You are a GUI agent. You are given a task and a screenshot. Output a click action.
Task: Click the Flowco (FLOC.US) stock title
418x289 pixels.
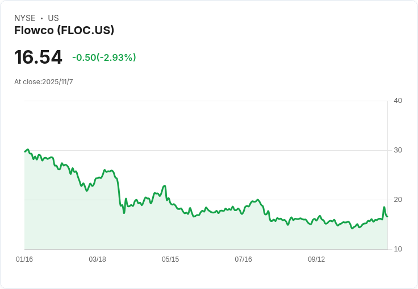pyautogui.click(x=64, y=30)
